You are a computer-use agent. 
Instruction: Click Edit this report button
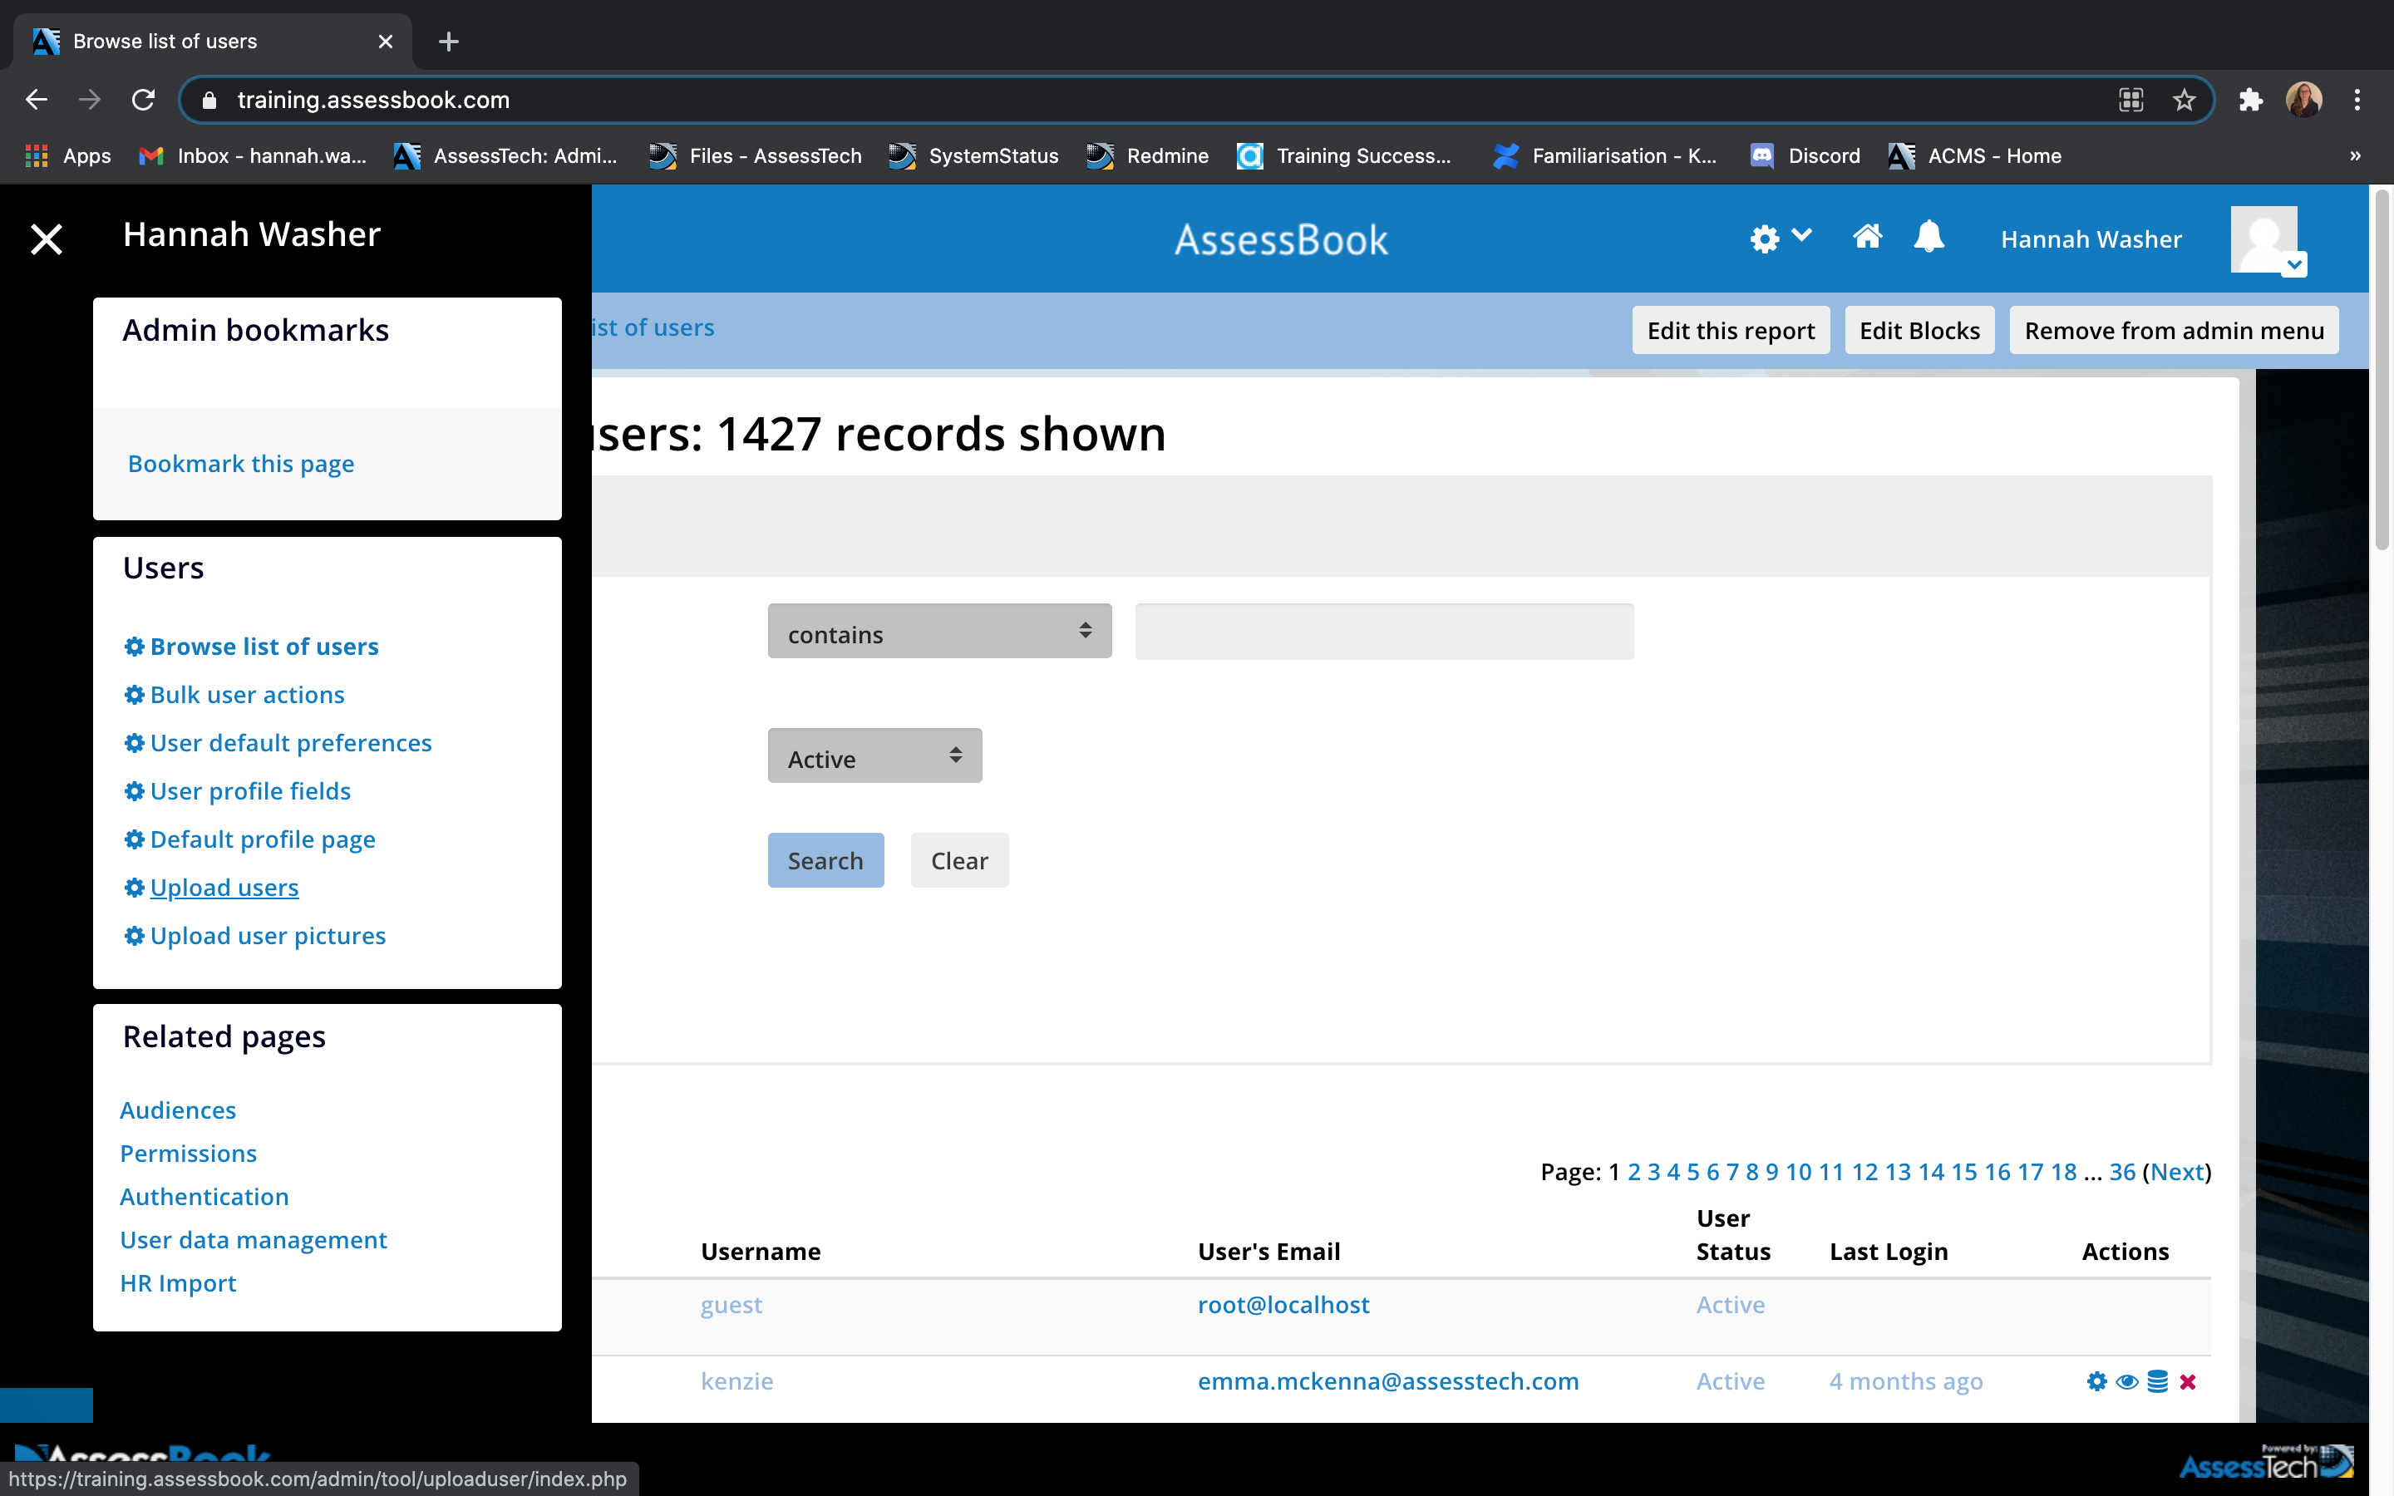(1730, 331)
